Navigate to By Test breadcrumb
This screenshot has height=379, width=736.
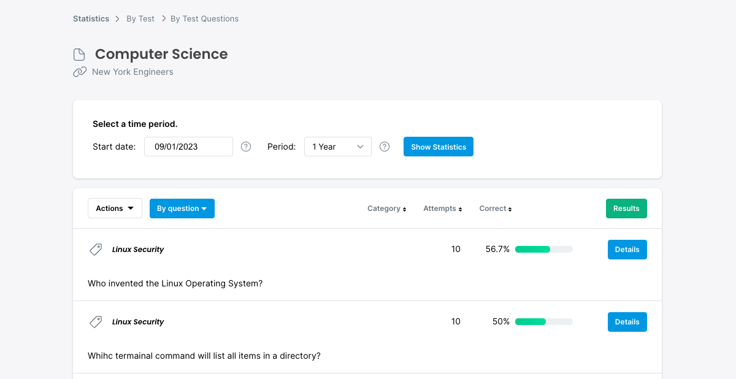pos(140,18)
